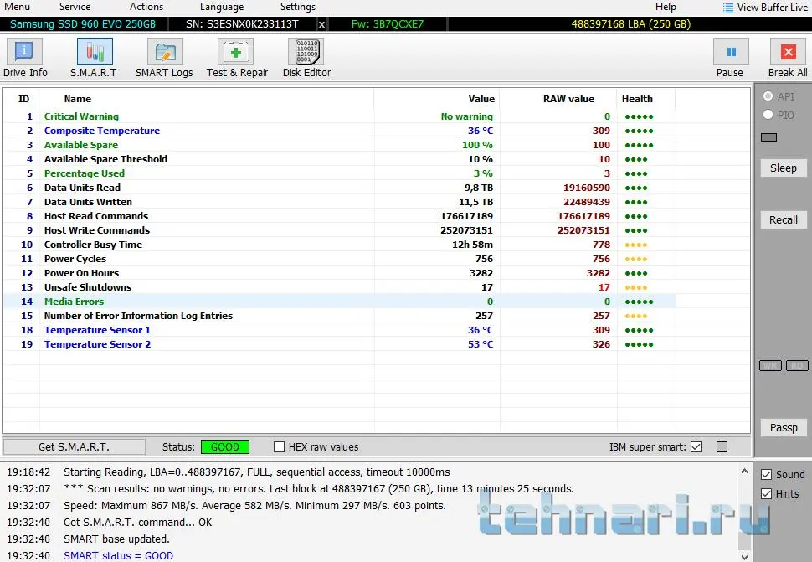Click the small rectangle indicator below PIO

pyautogui.click(x=768, y=137)
